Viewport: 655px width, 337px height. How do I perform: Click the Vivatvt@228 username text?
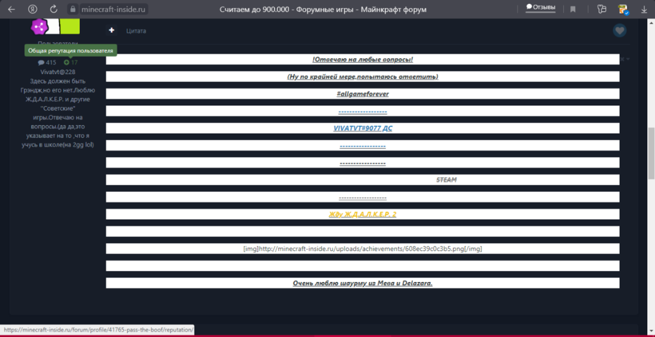point(58,72)
